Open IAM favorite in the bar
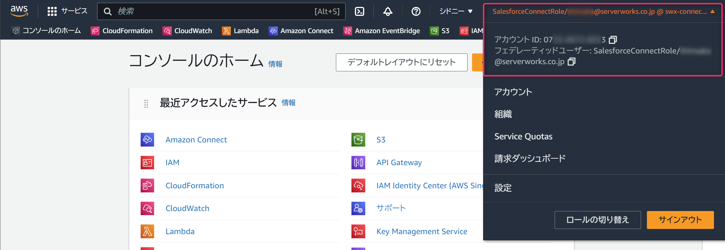The height and width of the screenshot is (250, 725). point(471,31)
